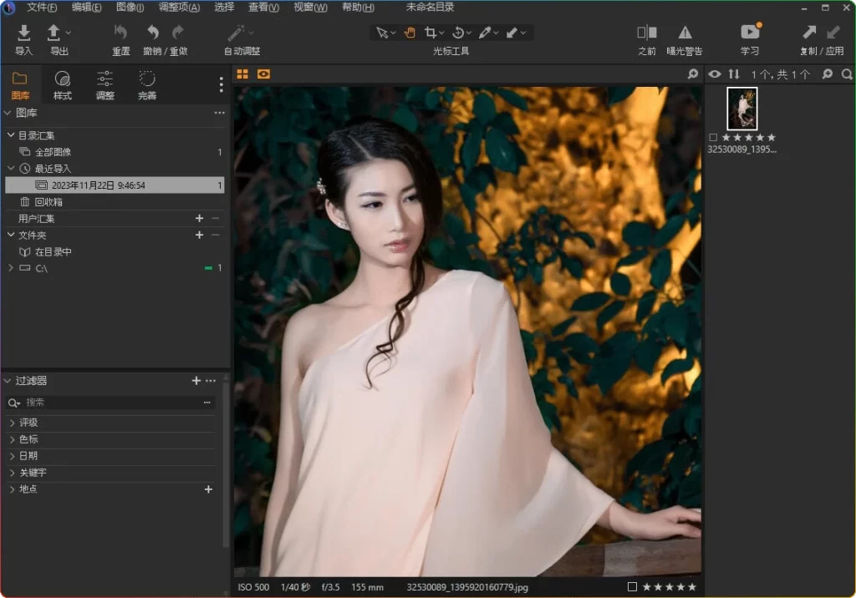Switch to the 调整 tool tab

tap(104, 83)
